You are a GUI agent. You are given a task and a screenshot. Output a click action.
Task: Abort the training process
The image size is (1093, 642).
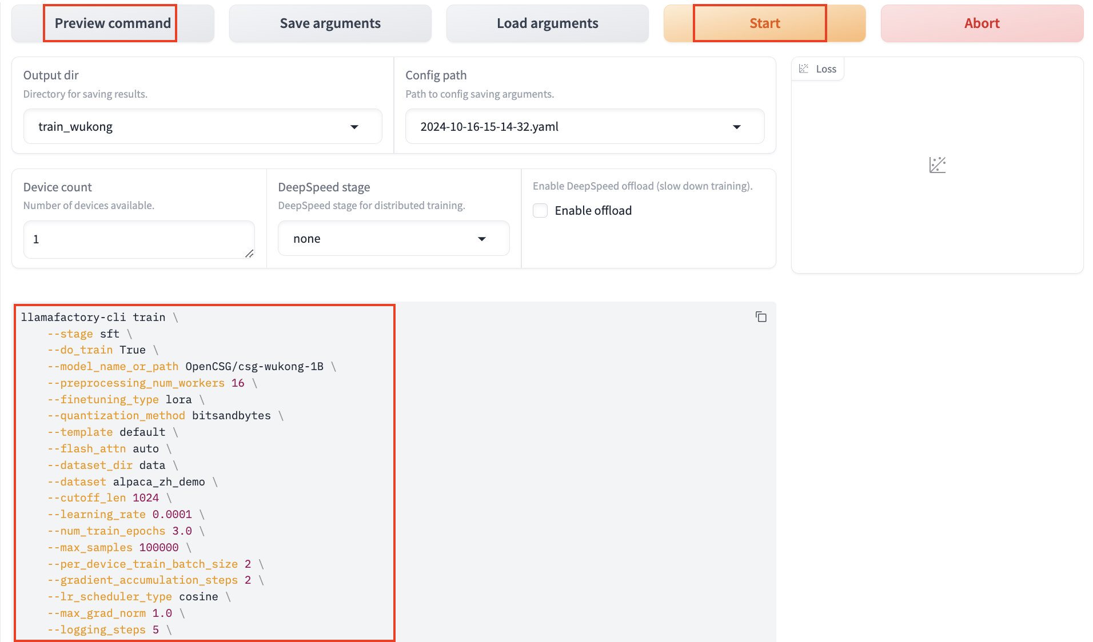982,23
